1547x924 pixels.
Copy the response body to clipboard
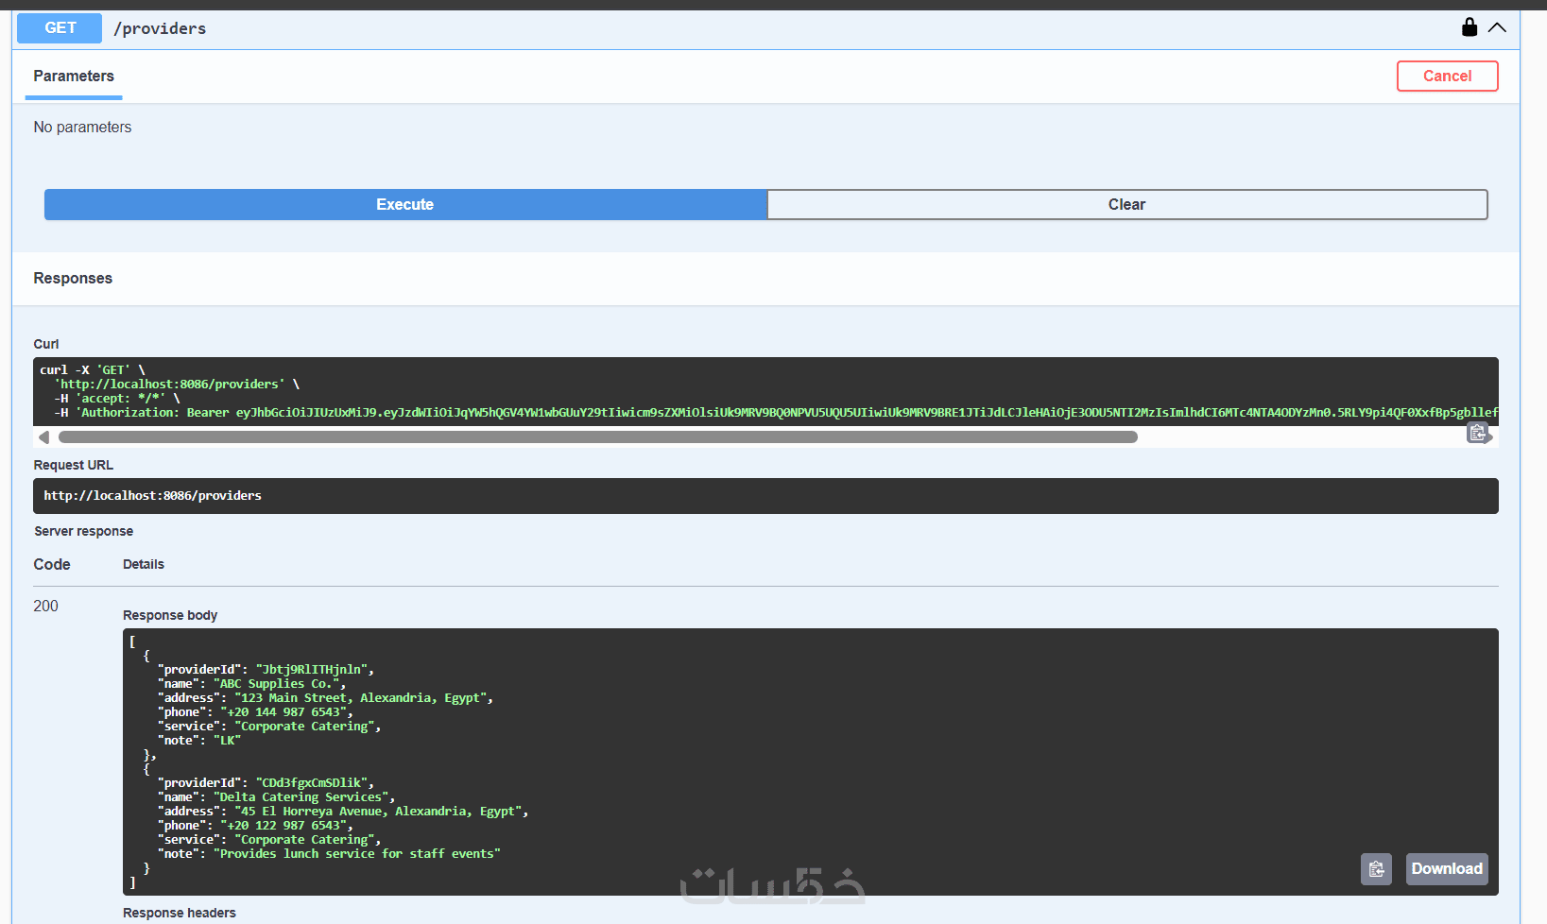tap(1376, 869)
